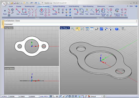Click the WORLD coordinate system button
139x98 pixels.
[4, 96]
